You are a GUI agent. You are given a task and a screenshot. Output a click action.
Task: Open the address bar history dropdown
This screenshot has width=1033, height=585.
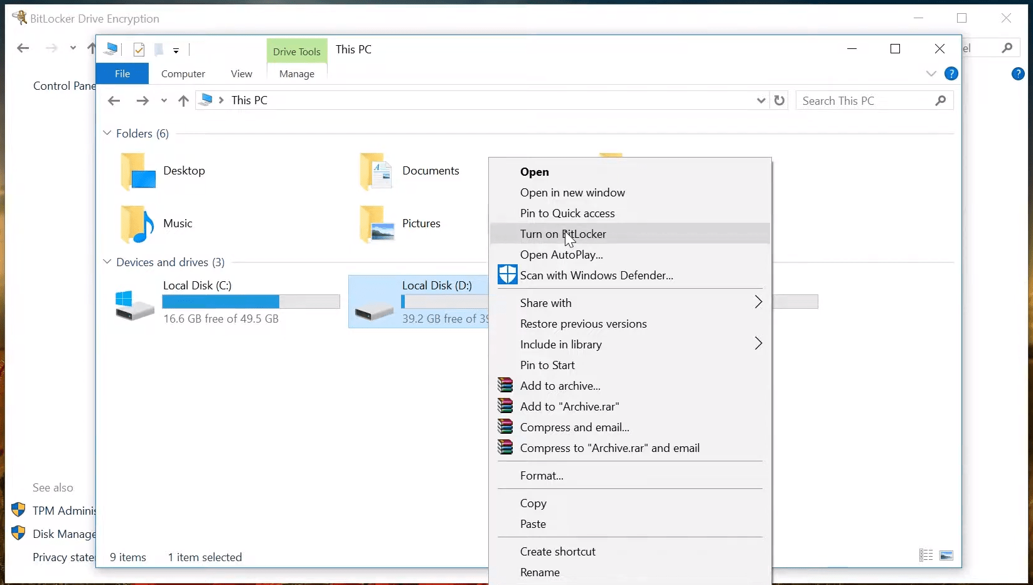click(x=761, y=100)
